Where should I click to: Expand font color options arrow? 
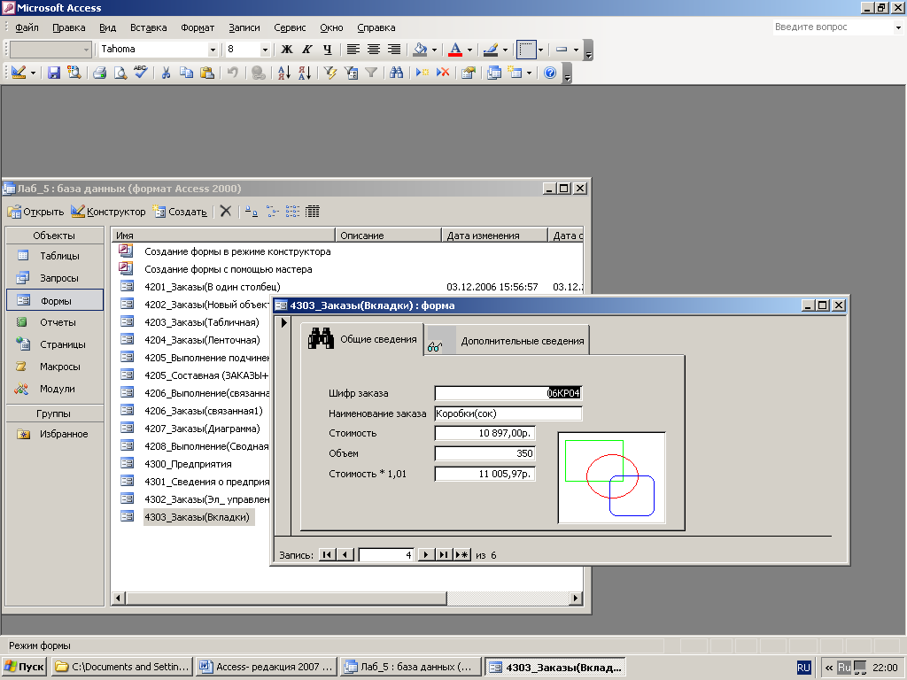click(469, 50)
